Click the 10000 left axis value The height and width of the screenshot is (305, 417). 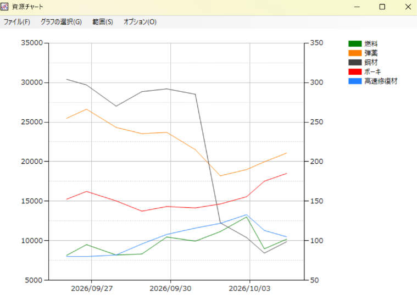pos(32,241)
